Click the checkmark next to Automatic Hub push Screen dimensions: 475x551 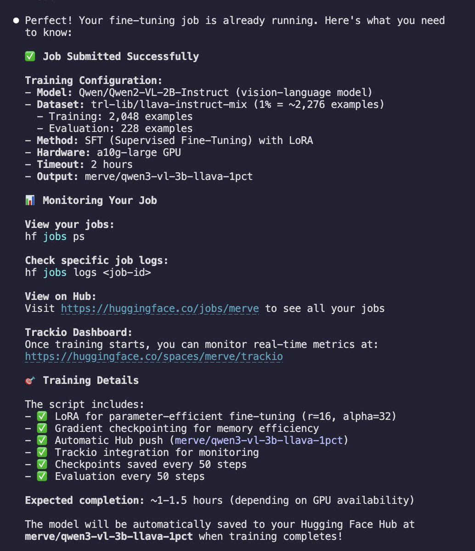(x=42, y=440)
